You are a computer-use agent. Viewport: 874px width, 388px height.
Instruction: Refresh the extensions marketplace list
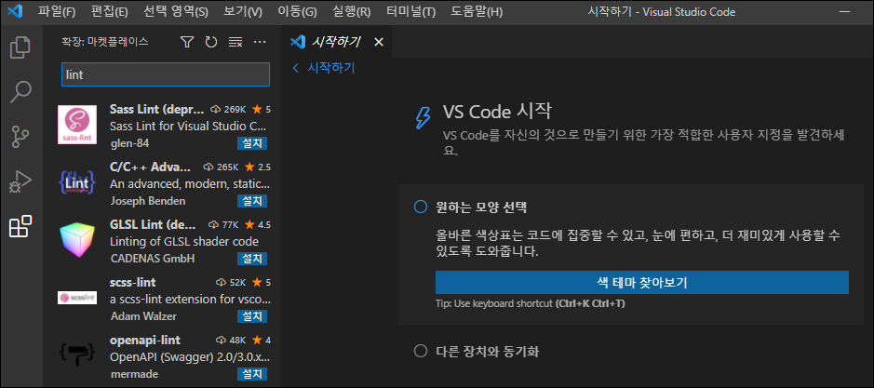pyautogui.click(x=210, y=42)
